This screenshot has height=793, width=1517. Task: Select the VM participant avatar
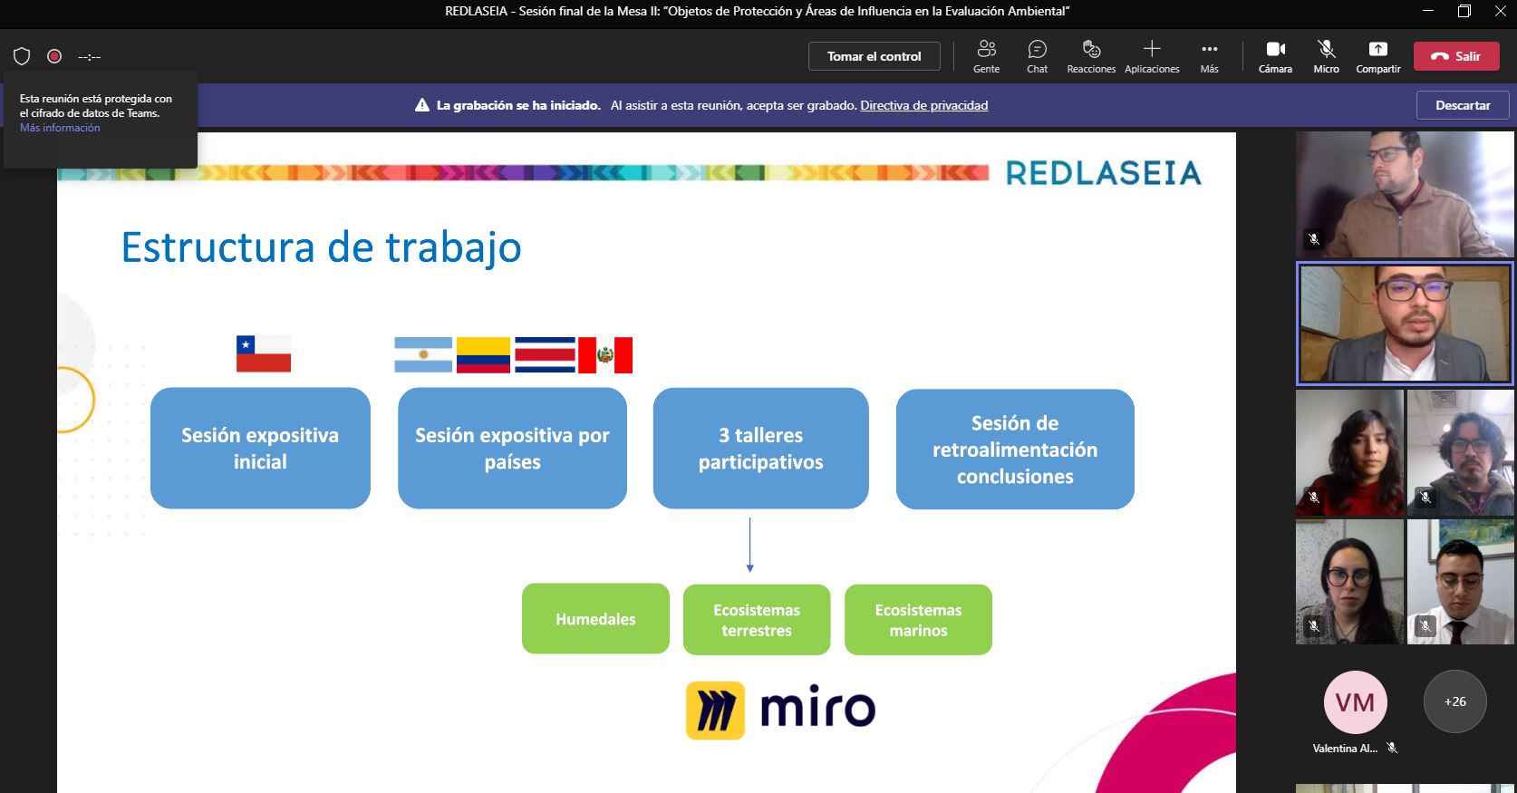1355,701
